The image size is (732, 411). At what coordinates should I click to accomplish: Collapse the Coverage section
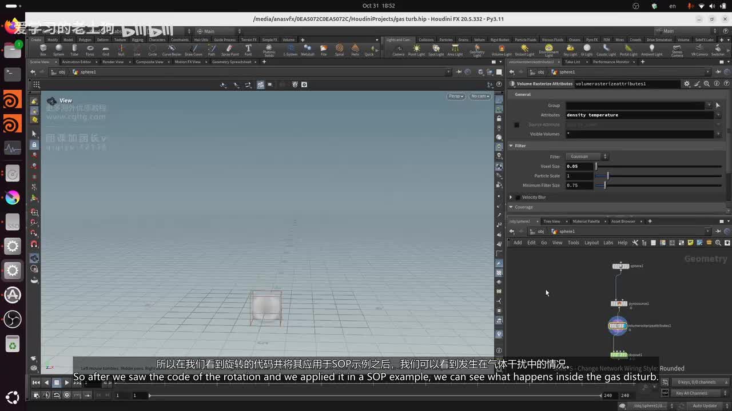tap(511, 207)
